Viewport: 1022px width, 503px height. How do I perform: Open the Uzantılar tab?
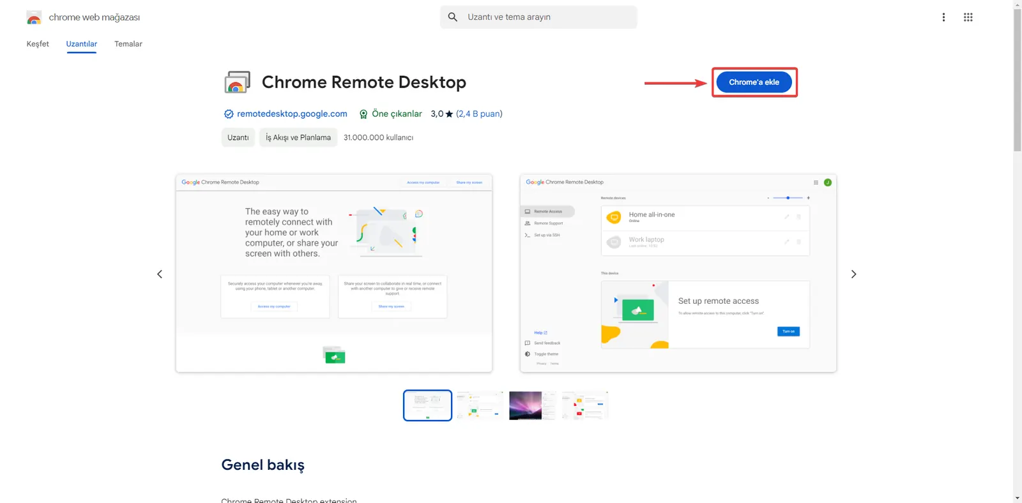pyautogui.click(x=82, y=44)
